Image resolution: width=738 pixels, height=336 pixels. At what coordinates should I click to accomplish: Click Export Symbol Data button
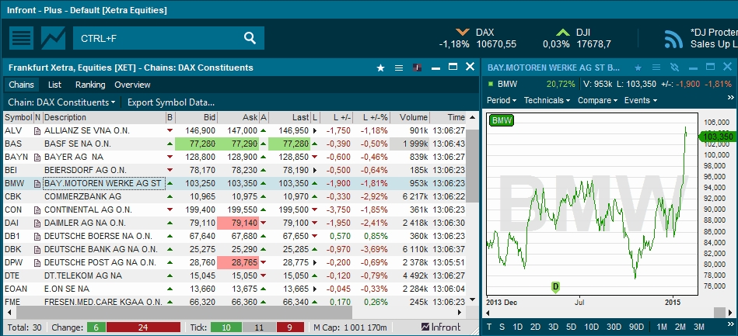[171, 102]
